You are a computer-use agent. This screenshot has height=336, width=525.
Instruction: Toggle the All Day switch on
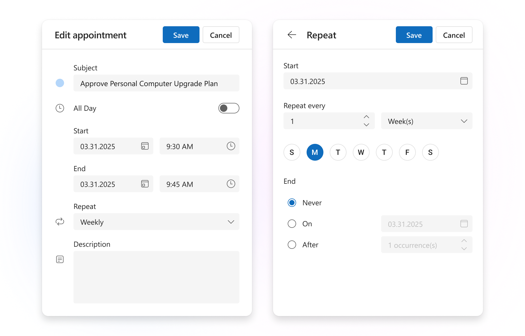(x=229, y=108)
